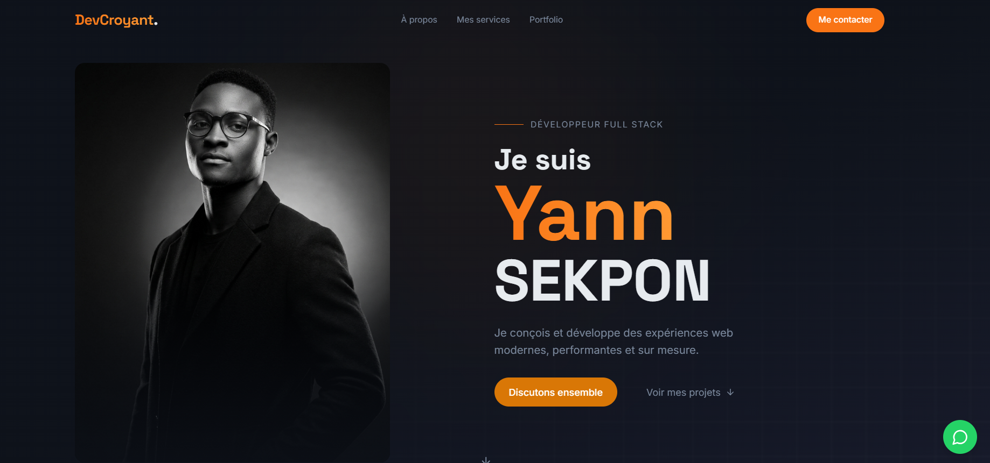The image size is (990, 463).
Task: Navigate to Portfolio
Action: (546, 20)
